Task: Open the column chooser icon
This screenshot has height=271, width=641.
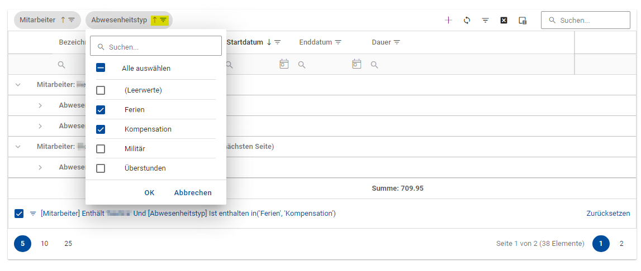Action: point(523,20)
